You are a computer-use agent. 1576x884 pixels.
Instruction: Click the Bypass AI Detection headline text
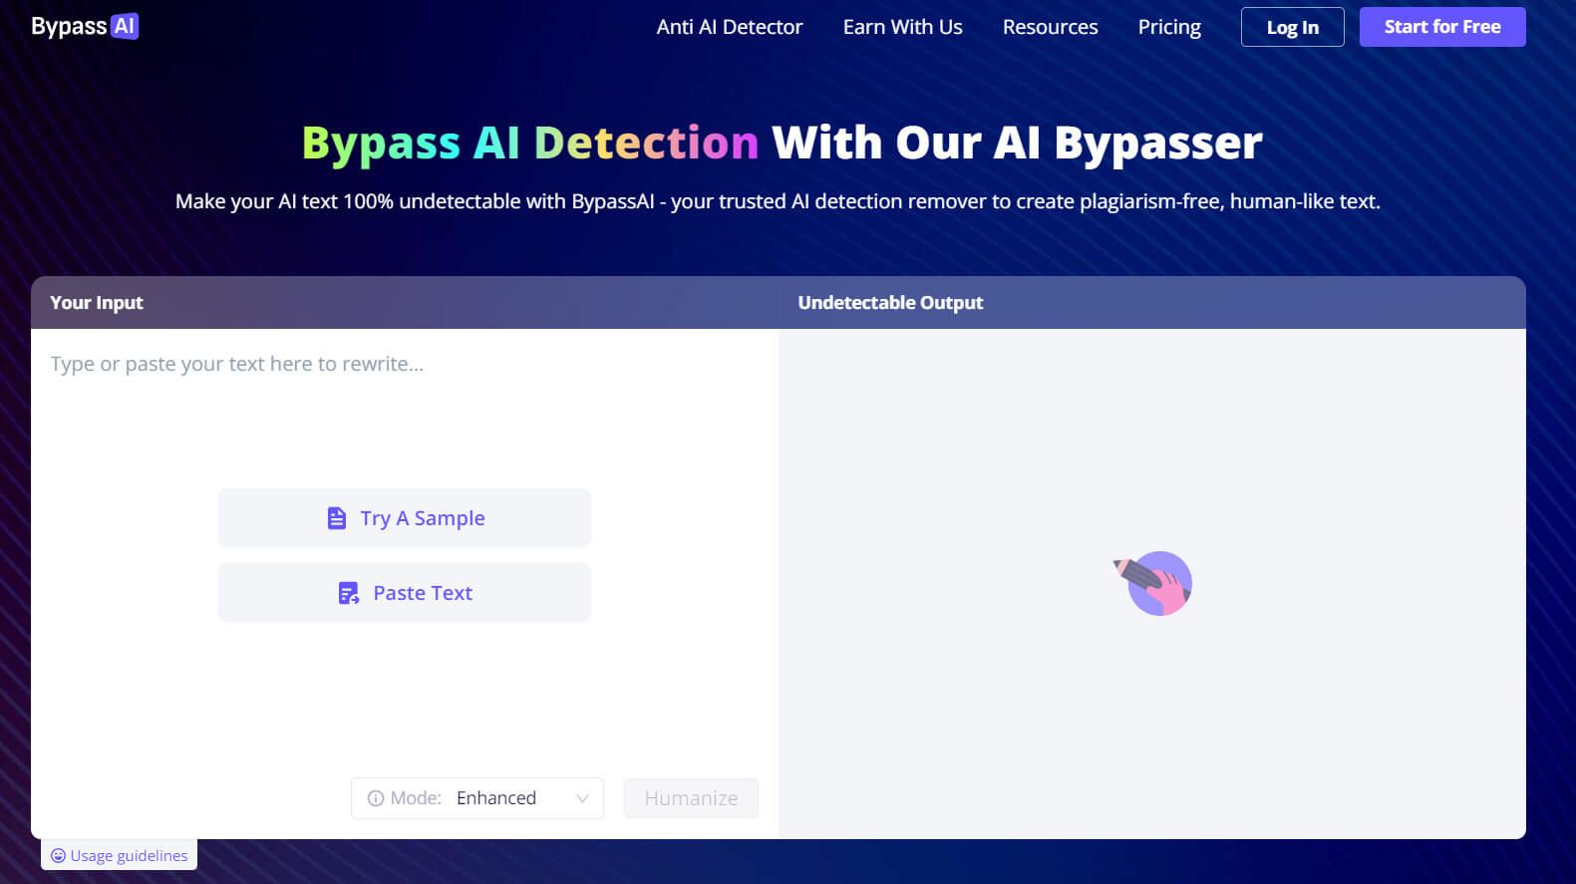click(529, 143)
